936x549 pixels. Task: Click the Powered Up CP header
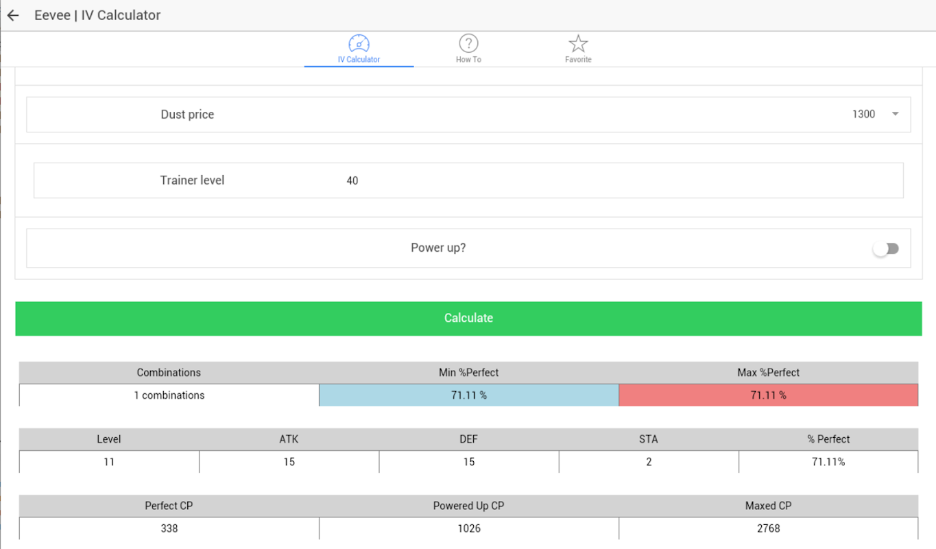(468, 506)
